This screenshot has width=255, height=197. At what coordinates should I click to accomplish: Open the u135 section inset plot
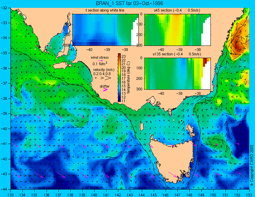click(177, 73)
